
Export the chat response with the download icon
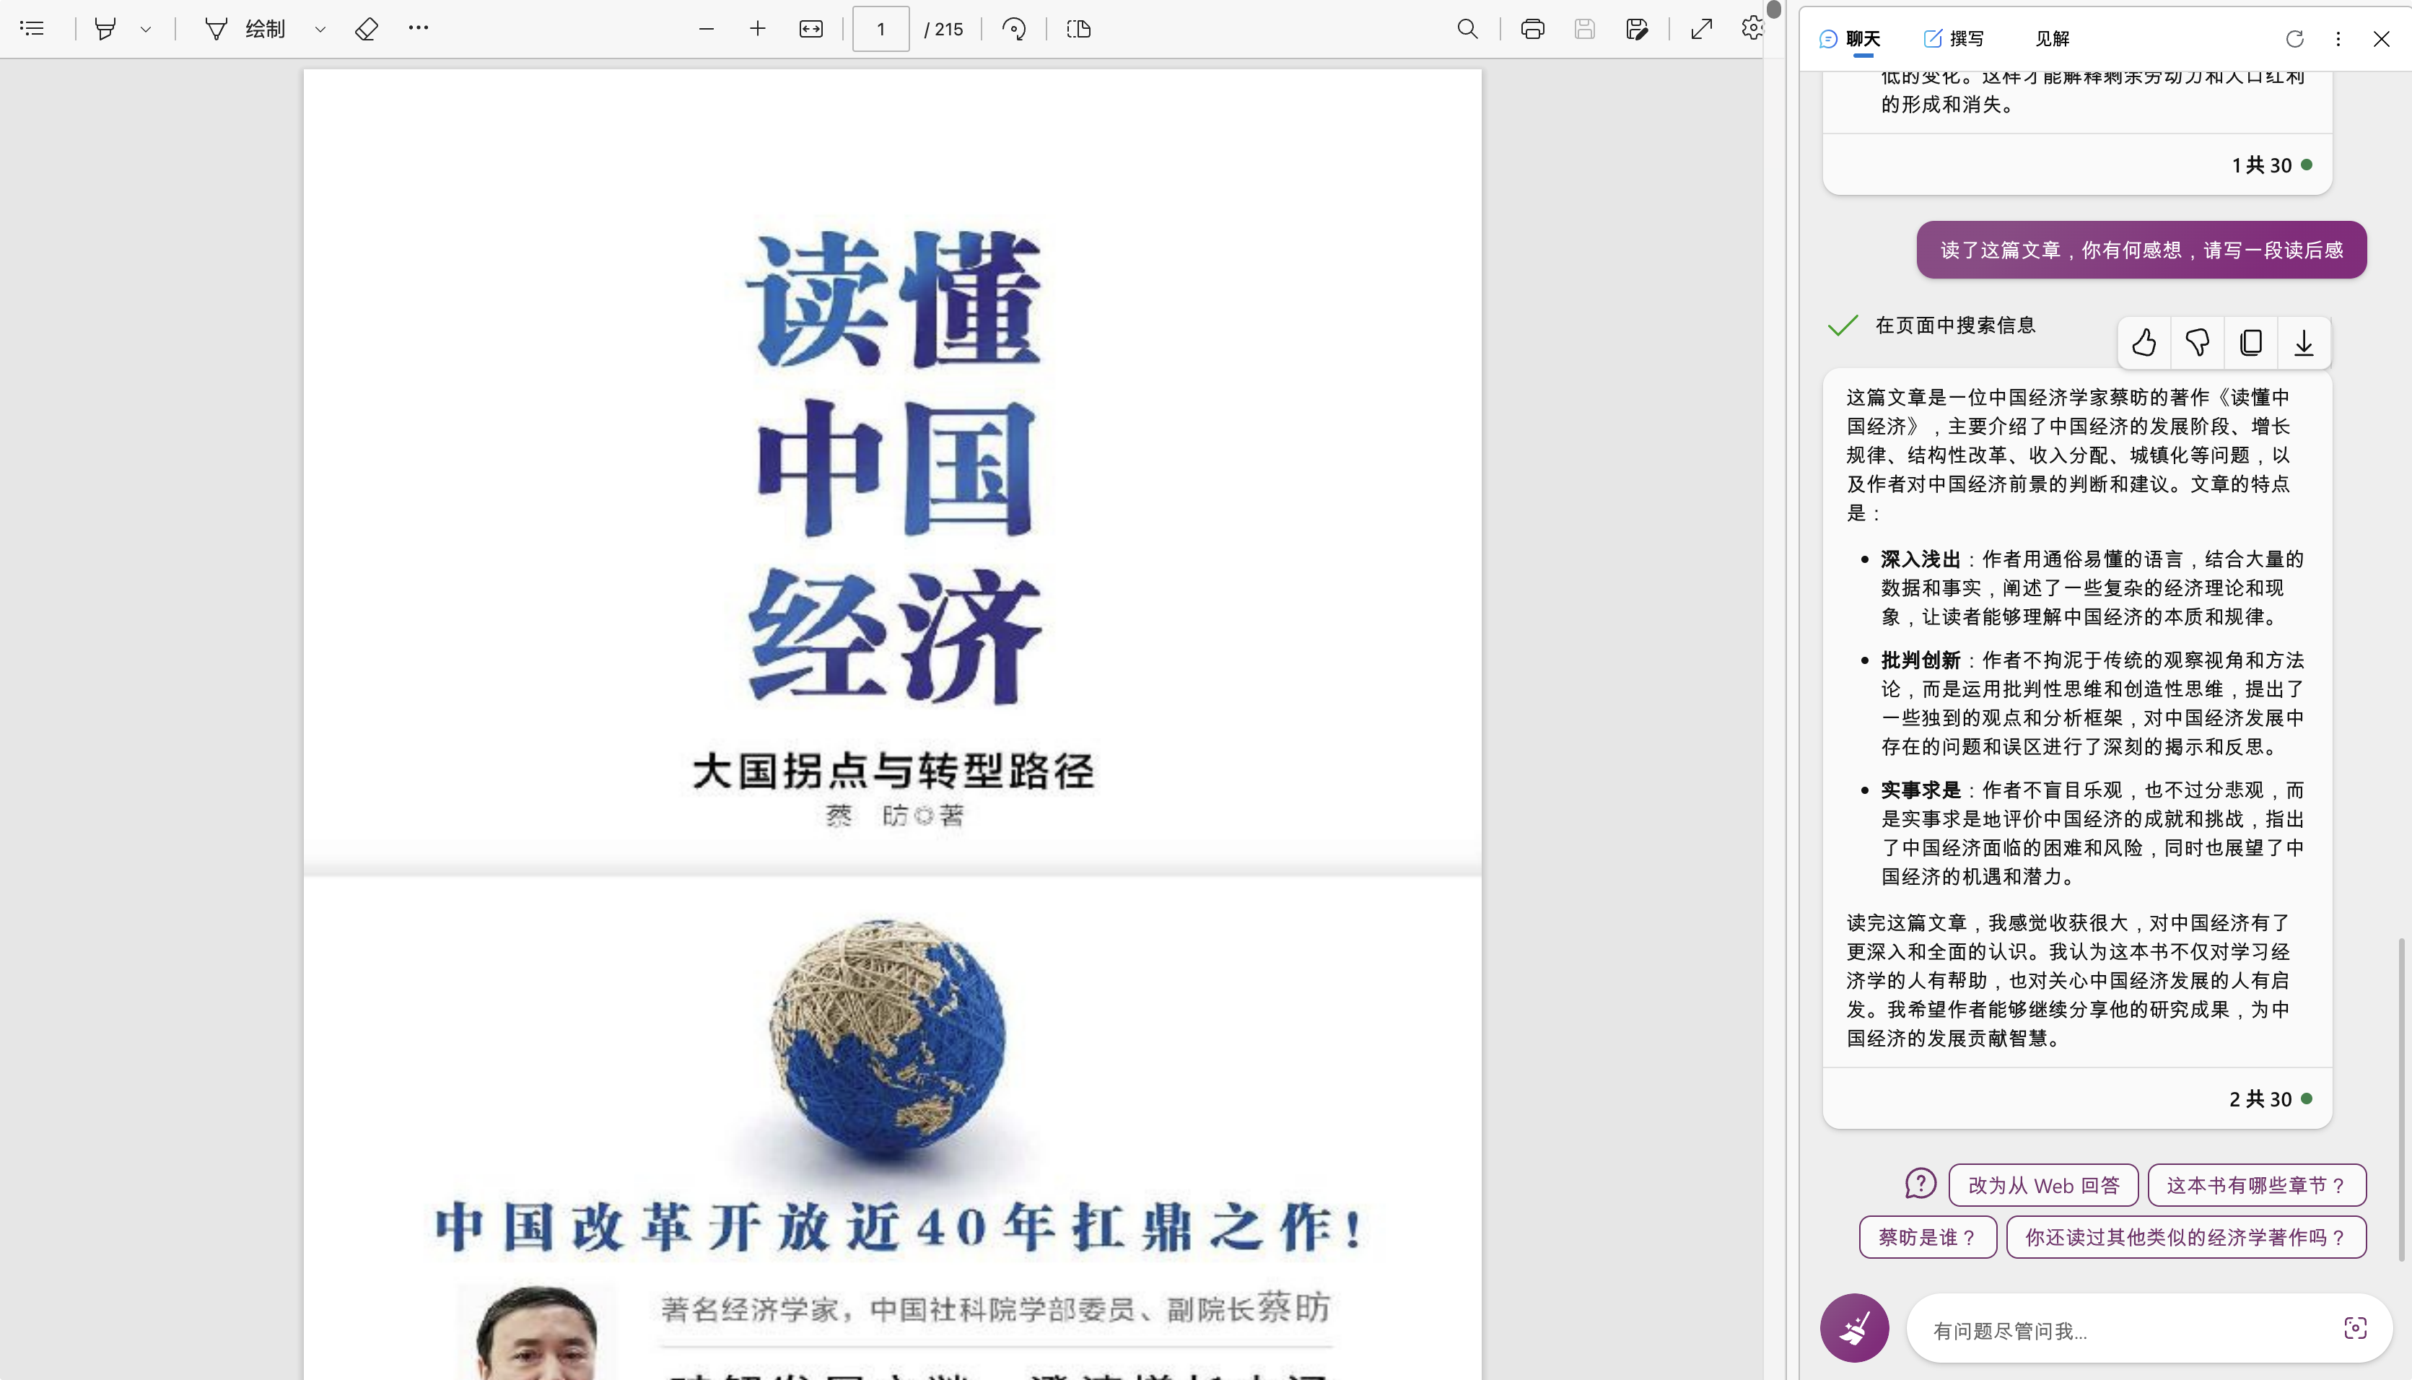tap(2304, 342)
